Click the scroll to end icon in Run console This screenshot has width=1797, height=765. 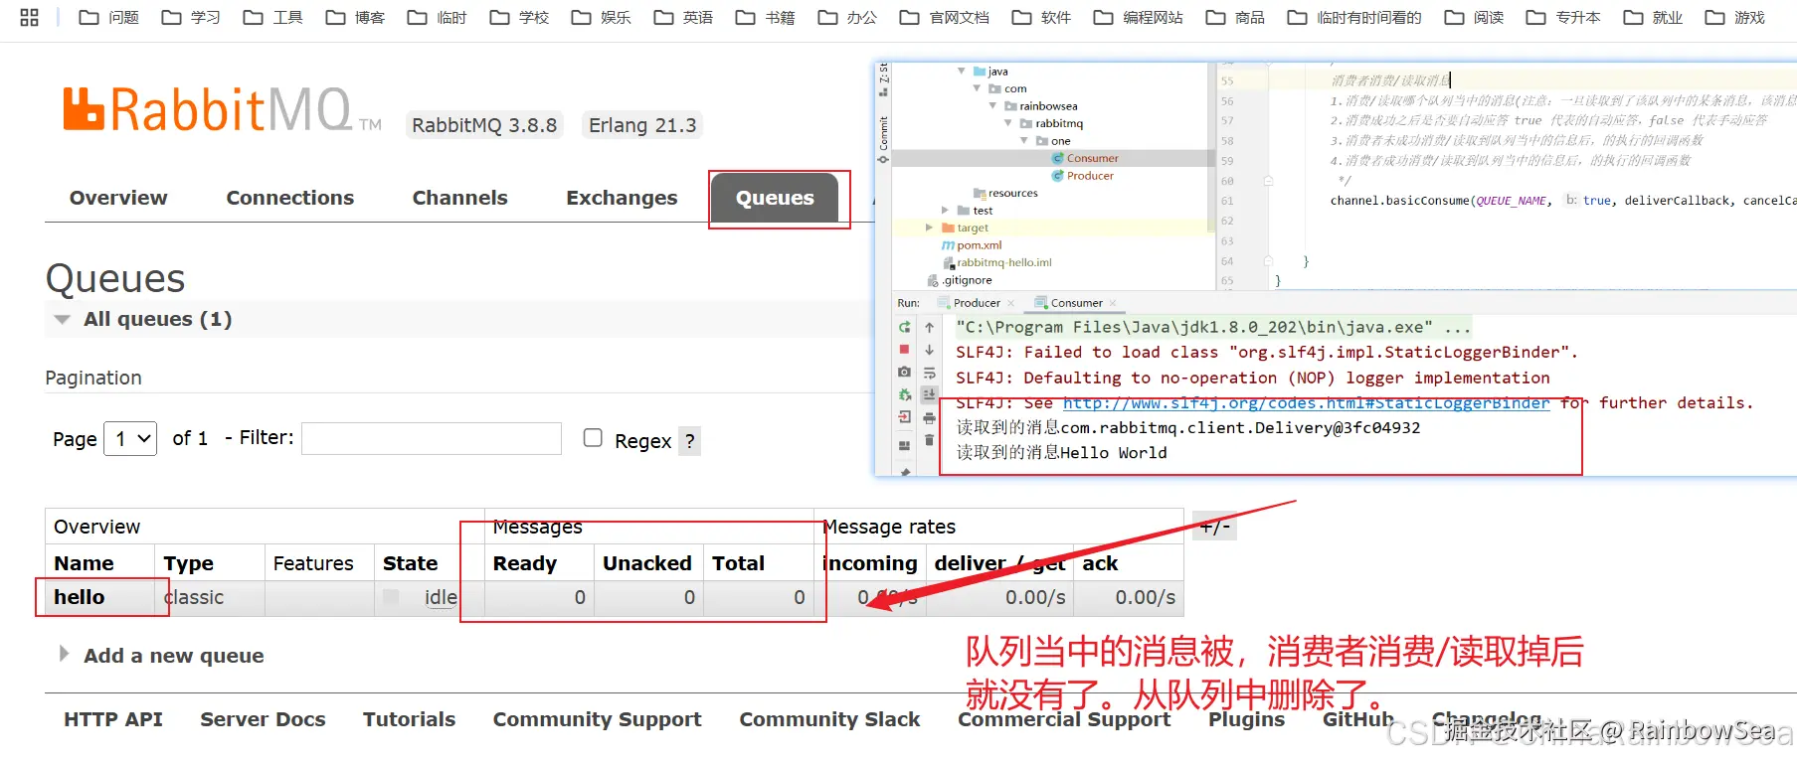(929, 394)
